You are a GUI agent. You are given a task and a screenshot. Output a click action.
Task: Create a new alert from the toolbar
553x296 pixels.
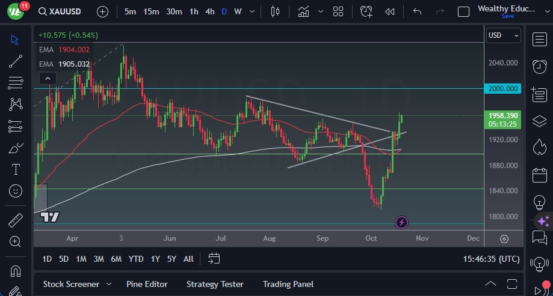point(366,11)
